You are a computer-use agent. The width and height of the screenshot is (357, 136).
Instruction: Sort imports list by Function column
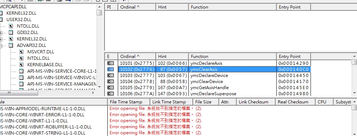coord(232,7)
